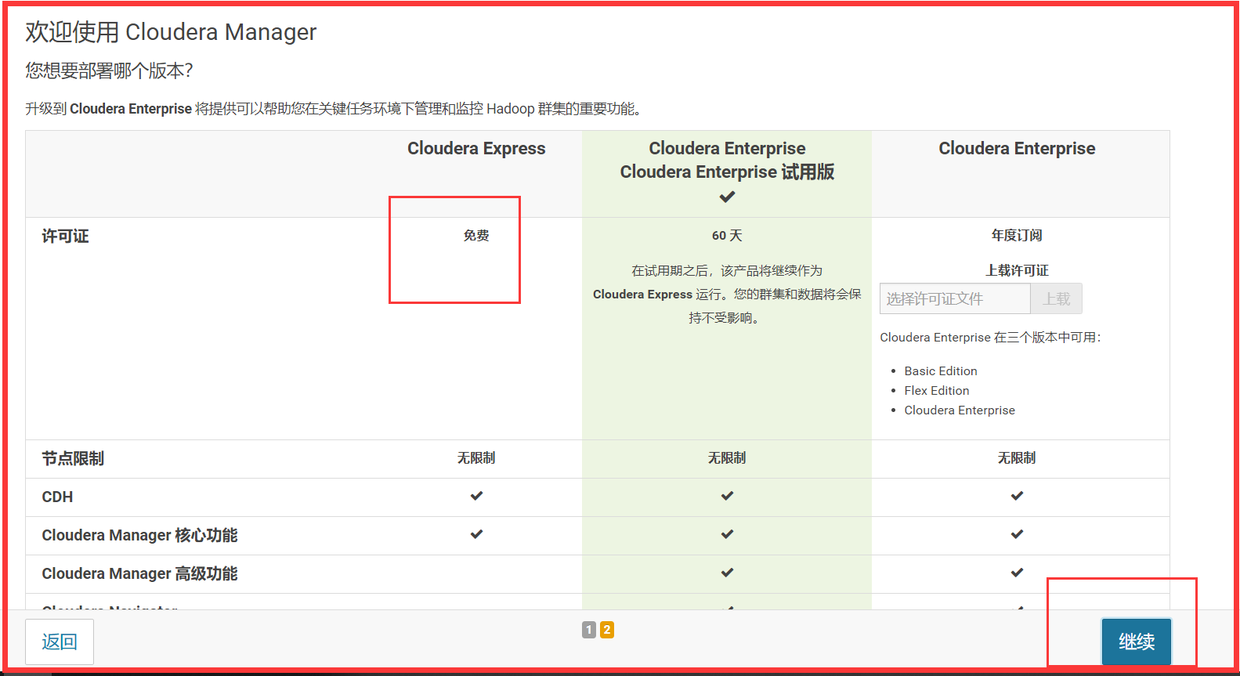Click 核心功能 row checkmark in annual-subscription Enterprise column
The width and height of the screenshot is (1240, 676).
(1017, 534)
